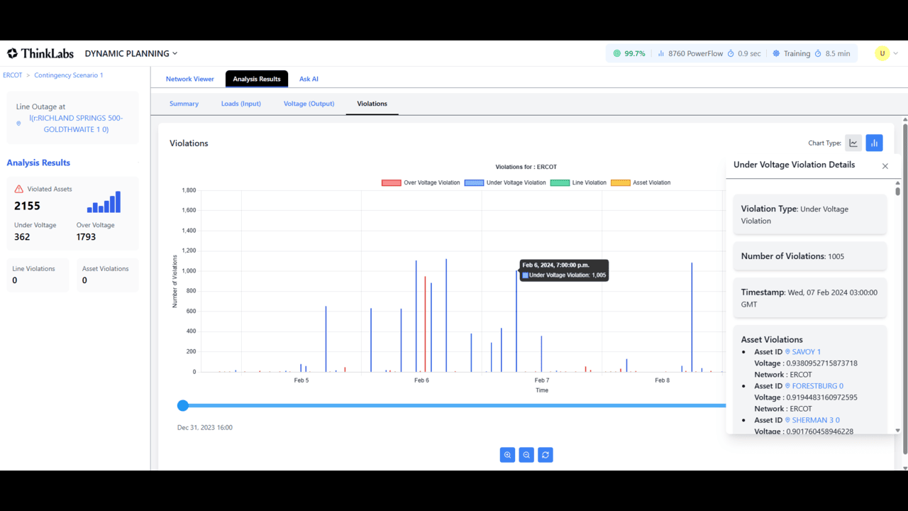Image resolution: width=908 pixels, height=511 pixels.
Task: Click the details panel scrollbar
Action: tap(898, 192)
